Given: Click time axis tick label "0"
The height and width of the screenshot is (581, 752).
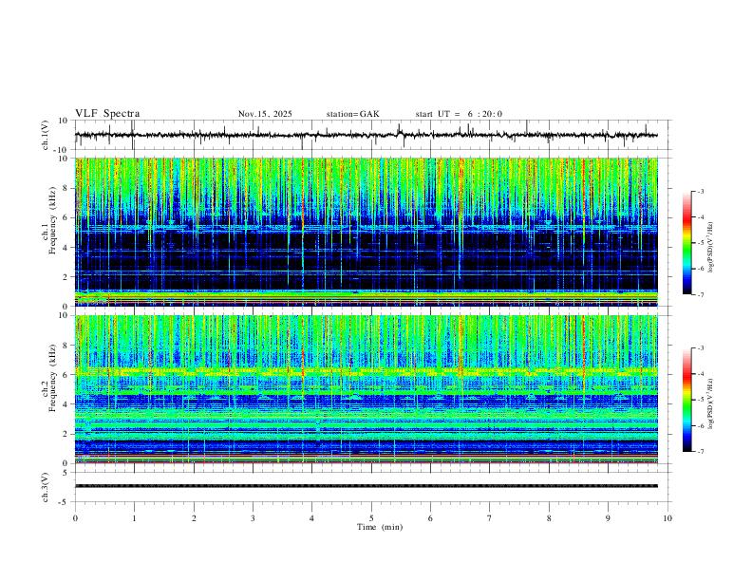Looking at the screenshot, I should point(75,518).
